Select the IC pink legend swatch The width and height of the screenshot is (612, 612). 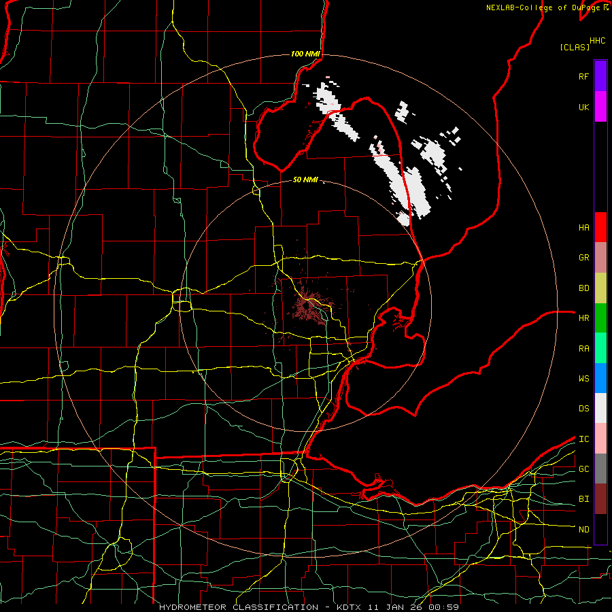click(x=600, y=439)
